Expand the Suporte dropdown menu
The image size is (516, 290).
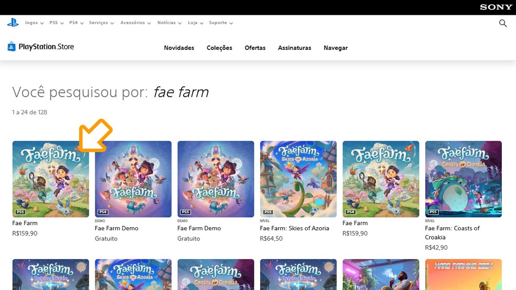[x=221, y=23]
